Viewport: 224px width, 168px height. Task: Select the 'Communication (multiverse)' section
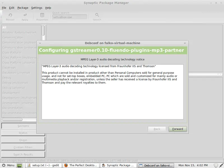click(19, 43)
